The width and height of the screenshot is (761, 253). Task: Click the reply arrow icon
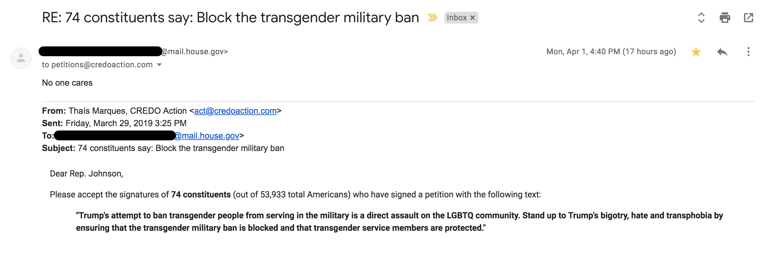tap(722, 52)
